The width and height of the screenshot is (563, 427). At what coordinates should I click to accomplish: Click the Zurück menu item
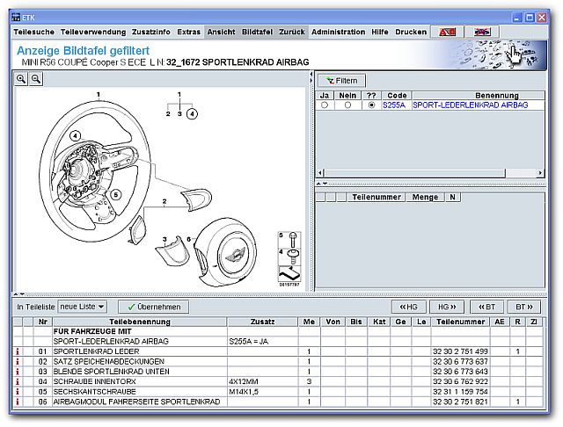point(292,32)
